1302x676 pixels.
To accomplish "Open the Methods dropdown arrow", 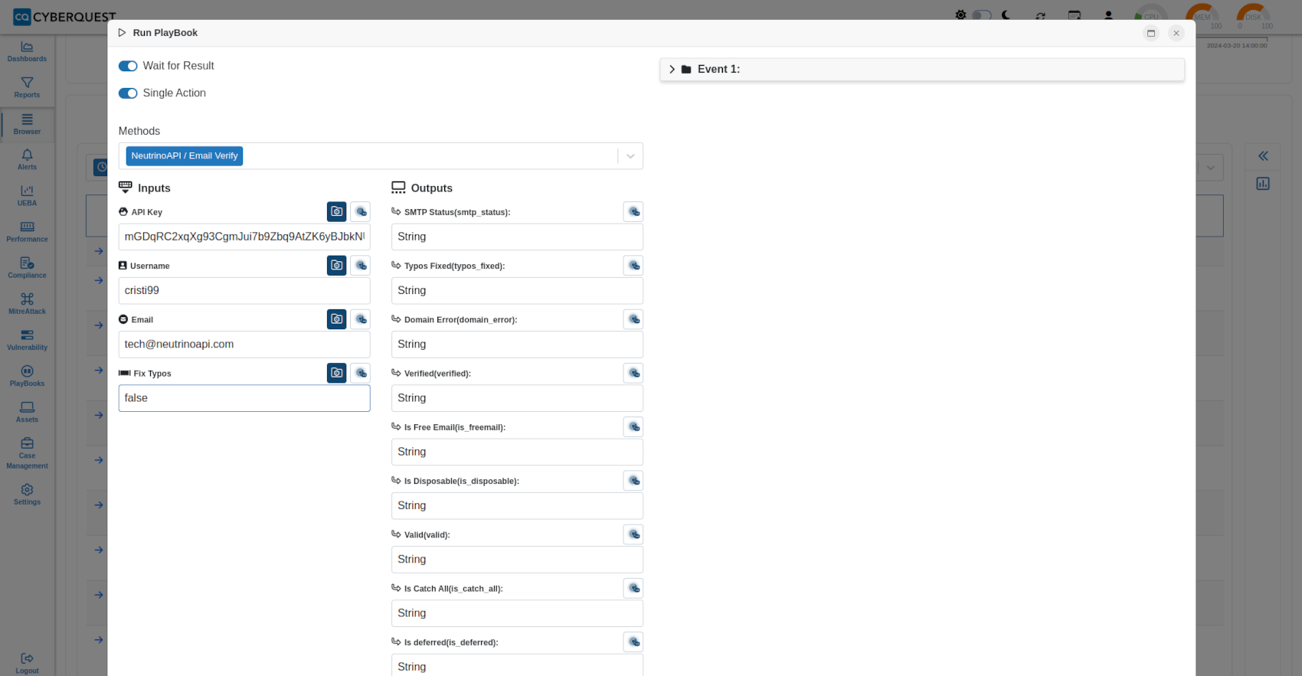I will [x=630, y=156].
